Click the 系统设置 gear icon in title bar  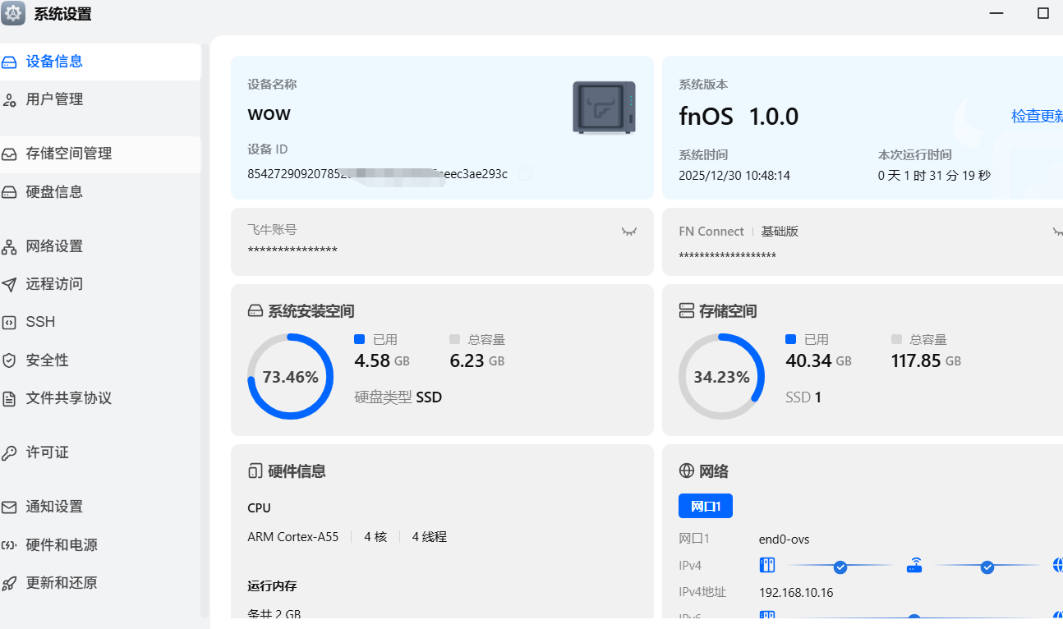(13, 13)
